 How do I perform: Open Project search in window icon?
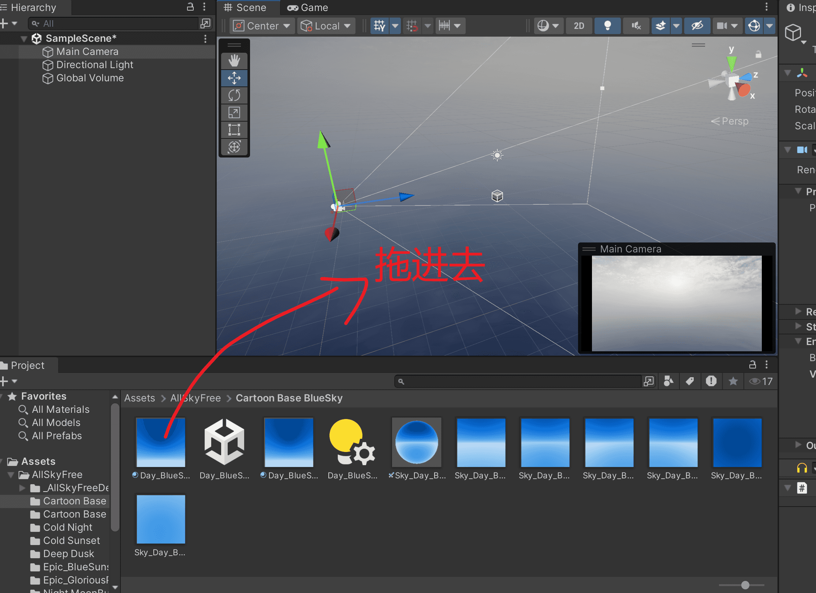click(x=649, y=381)
